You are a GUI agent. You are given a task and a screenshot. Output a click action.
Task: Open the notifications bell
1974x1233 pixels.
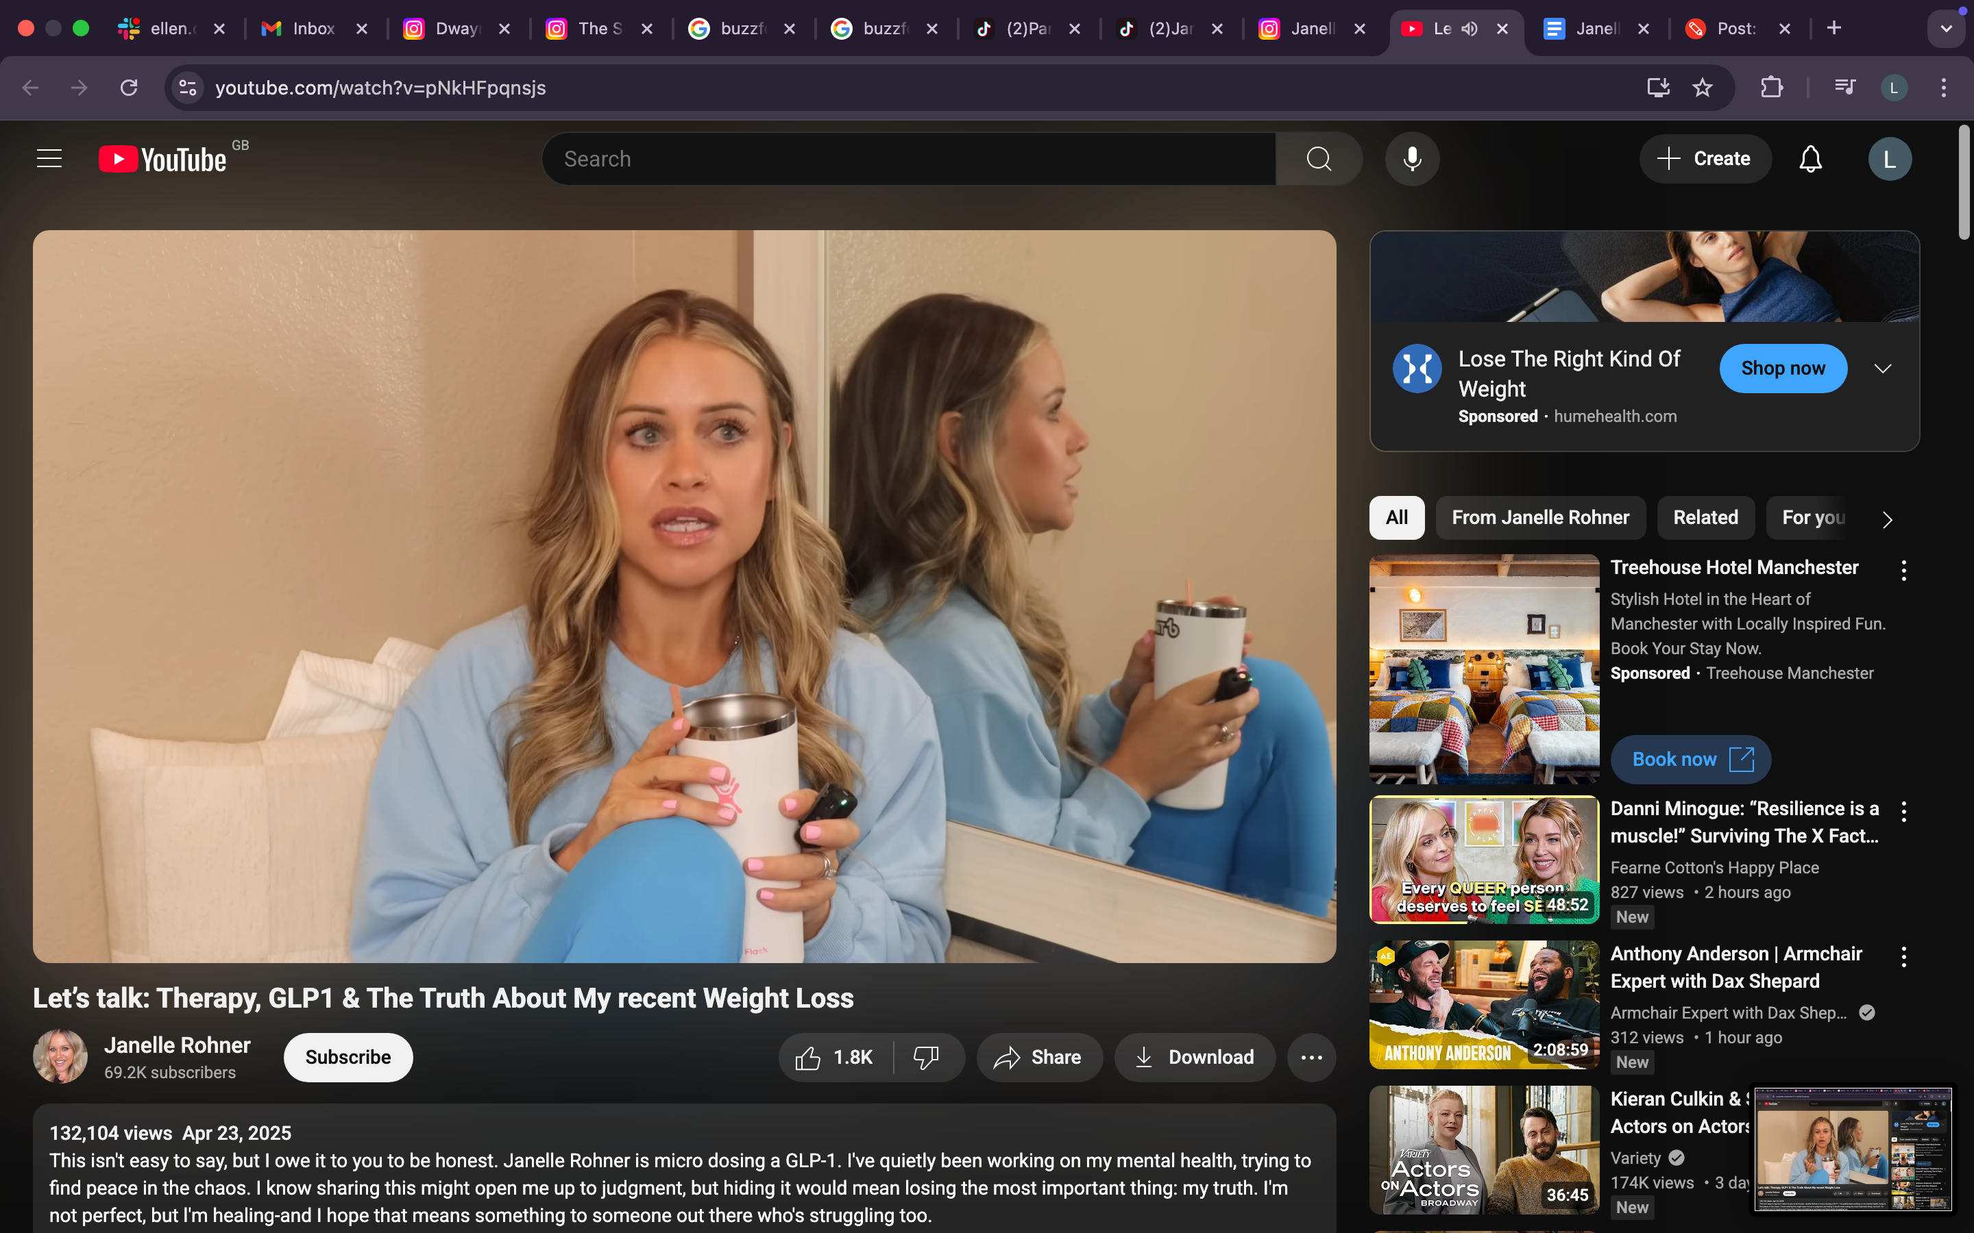point(1810,158)
